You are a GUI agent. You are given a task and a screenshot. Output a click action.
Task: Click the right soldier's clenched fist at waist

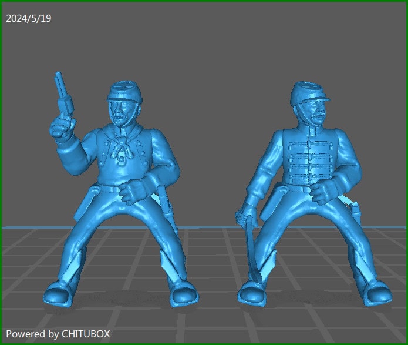322,190
